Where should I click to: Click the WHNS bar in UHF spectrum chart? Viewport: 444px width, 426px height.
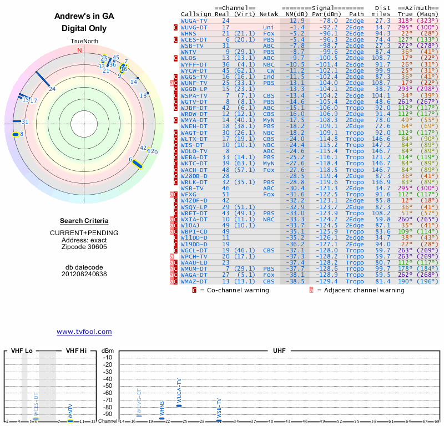pos(162,418)
